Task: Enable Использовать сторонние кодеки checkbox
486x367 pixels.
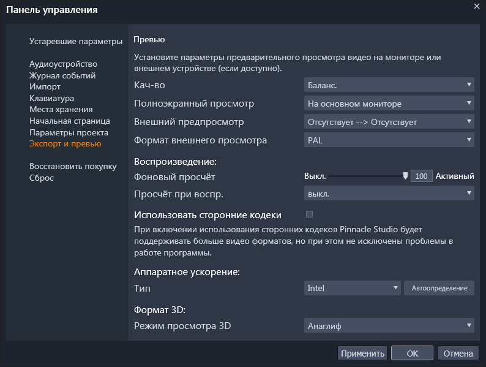Action: [x=309, y=214]
